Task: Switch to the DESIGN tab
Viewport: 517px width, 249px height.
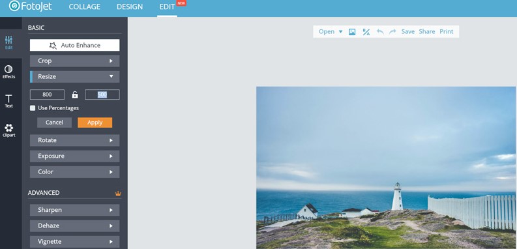Action: pos(130,7)
